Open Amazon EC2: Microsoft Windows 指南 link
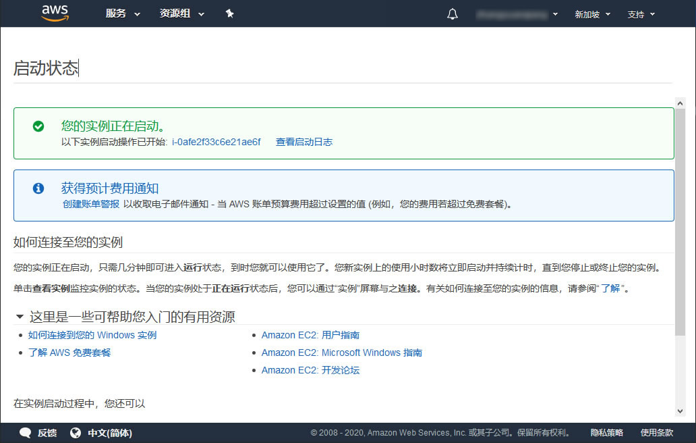 (x=342, y=353)
